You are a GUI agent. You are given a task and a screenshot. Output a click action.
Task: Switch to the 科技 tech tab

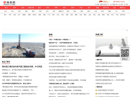click(23, 8)
